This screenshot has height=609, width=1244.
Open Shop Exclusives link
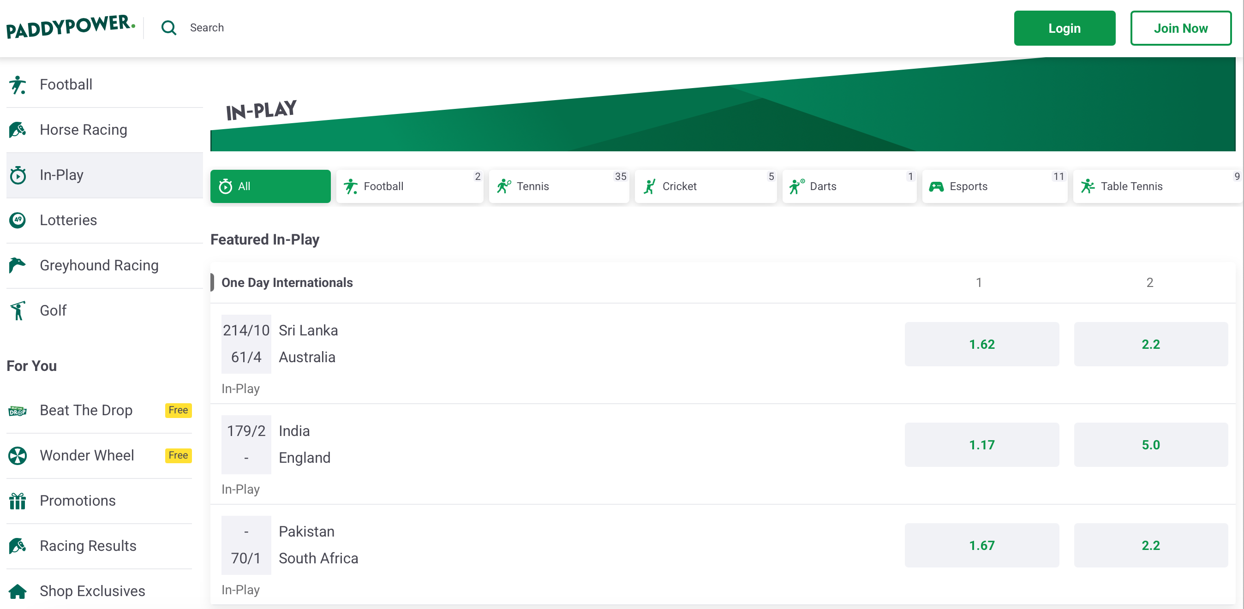pos(100,591)
